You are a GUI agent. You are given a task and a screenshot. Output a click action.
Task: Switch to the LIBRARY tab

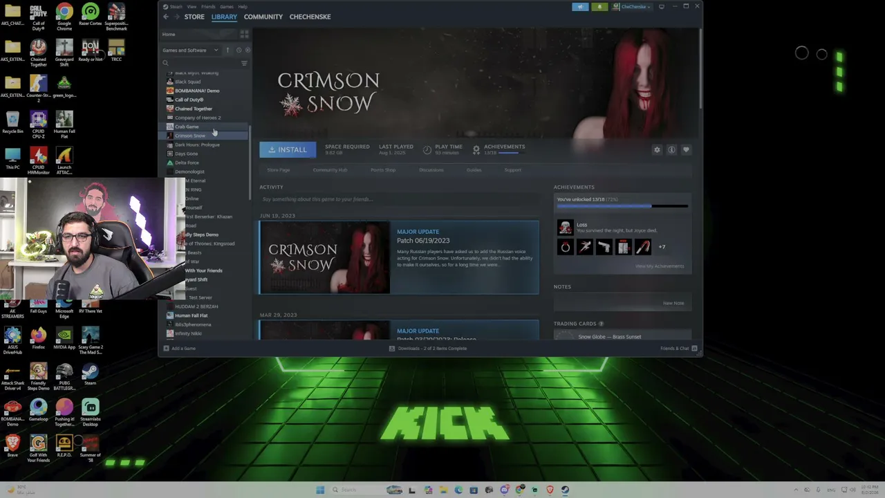tap(224, 17)
